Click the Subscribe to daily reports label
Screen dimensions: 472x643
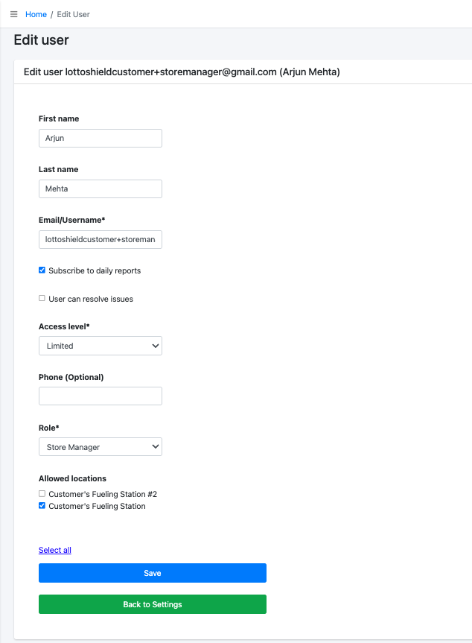(x=95, y=270)
